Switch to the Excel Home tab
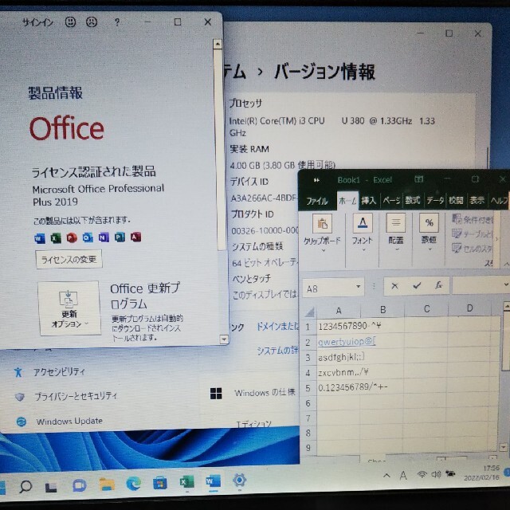The image size is (510, 510). point(347,201)
